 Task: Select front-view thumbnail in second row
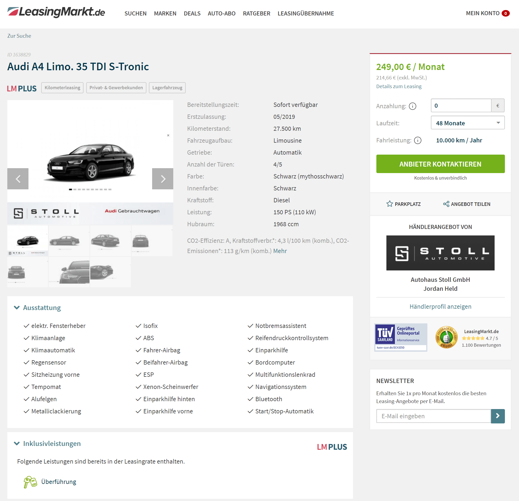(28, 272)
